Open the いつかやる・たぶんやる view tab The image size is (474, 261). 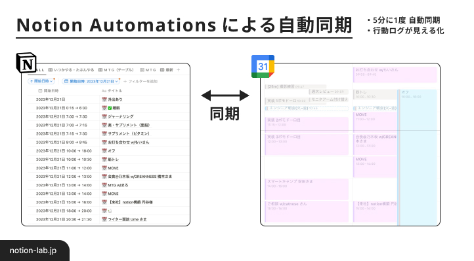pos(72,70)
